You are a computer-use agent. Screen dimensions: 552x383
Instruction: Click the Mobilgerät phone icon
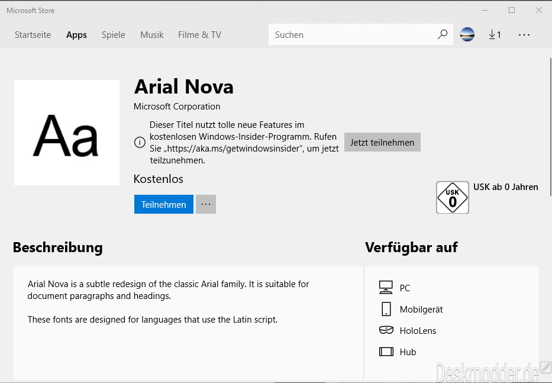coord(386,309)
